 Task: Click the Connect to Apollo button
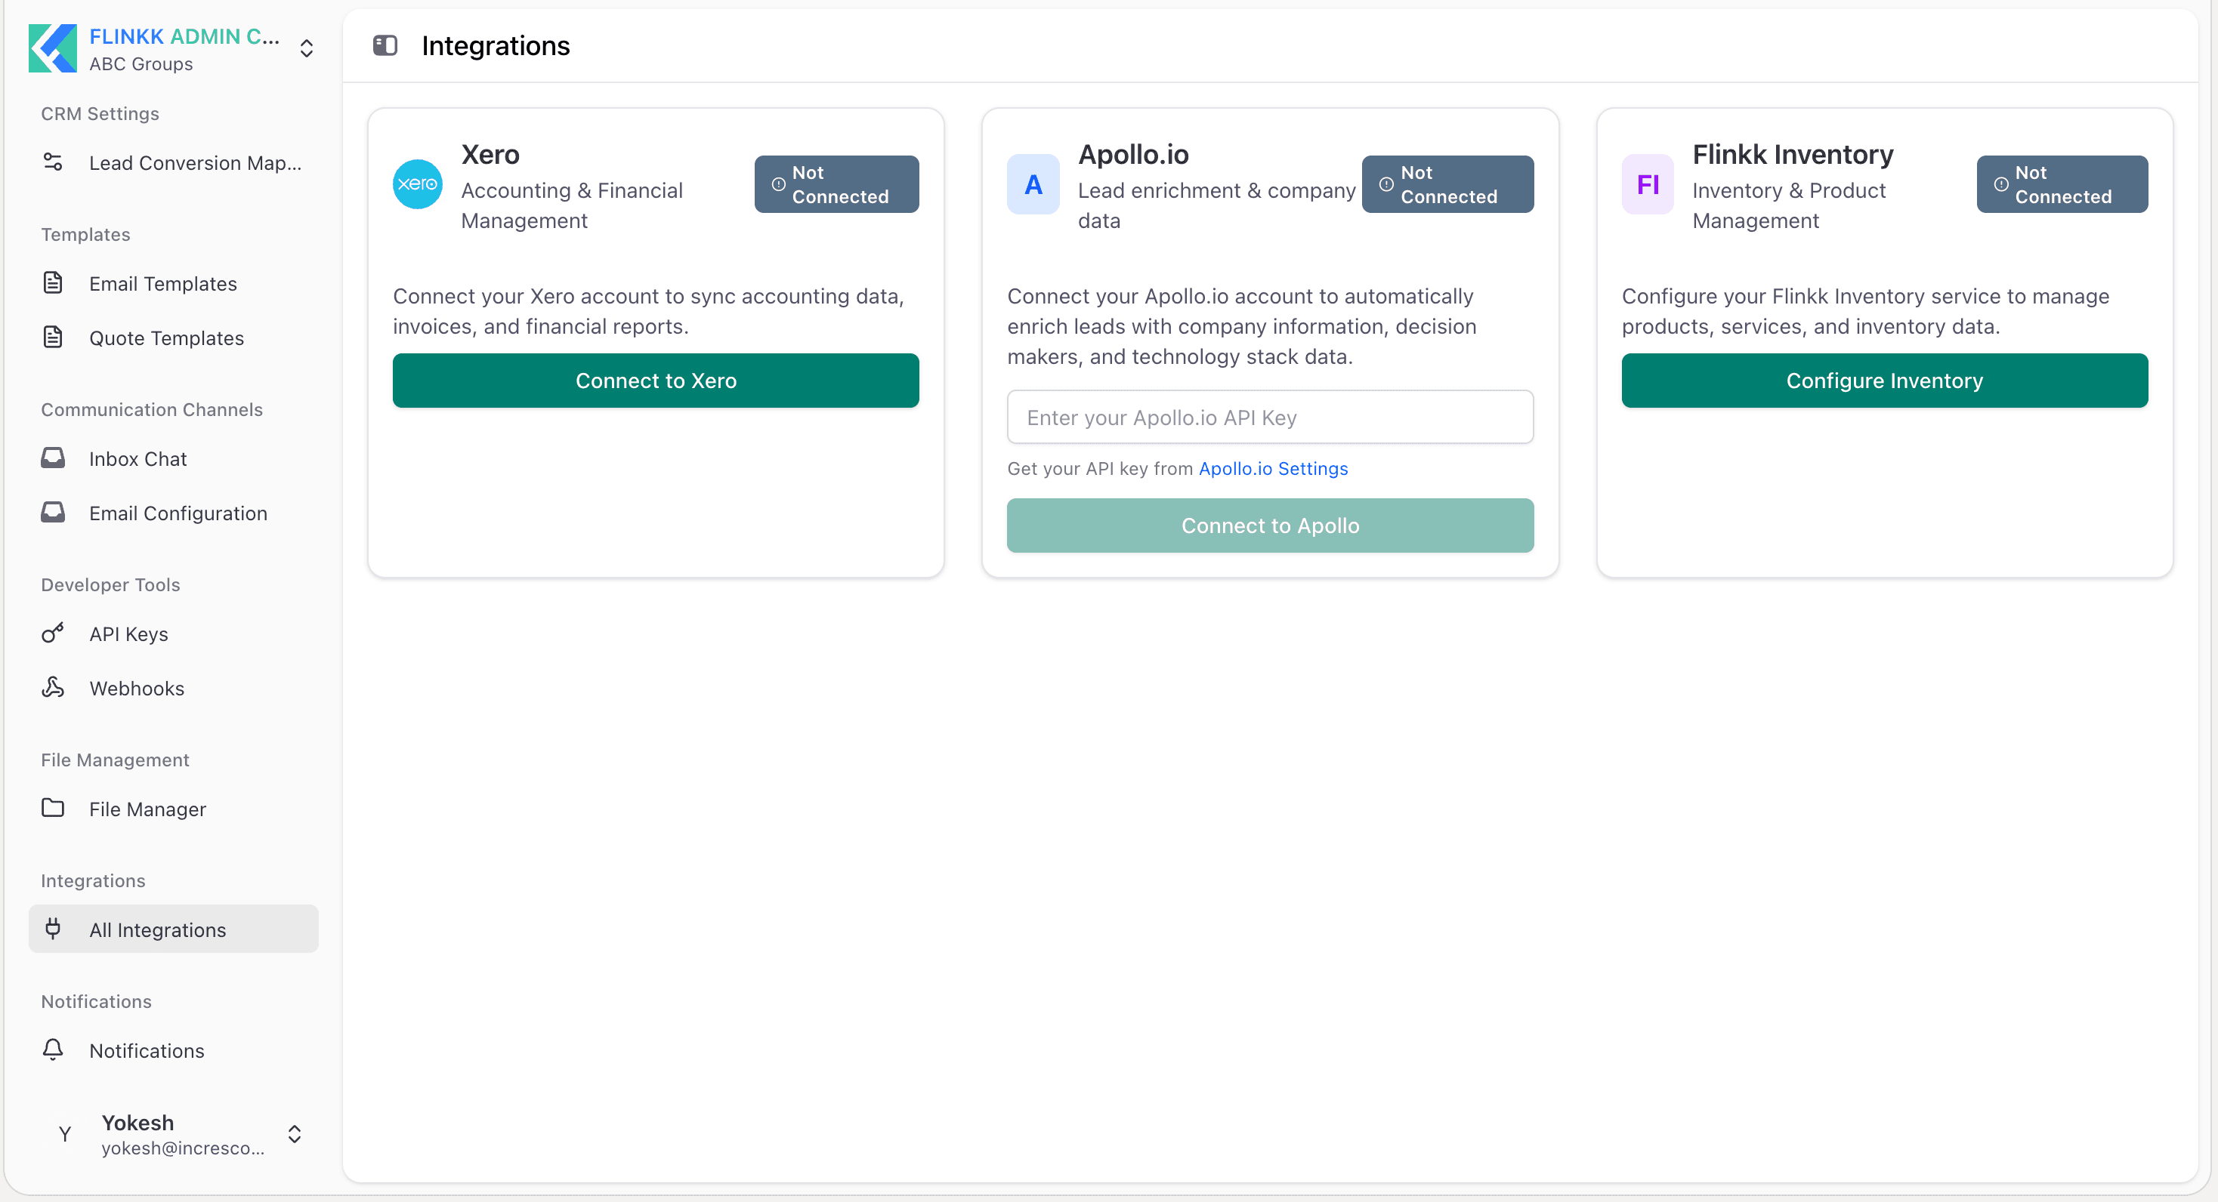1270,525
